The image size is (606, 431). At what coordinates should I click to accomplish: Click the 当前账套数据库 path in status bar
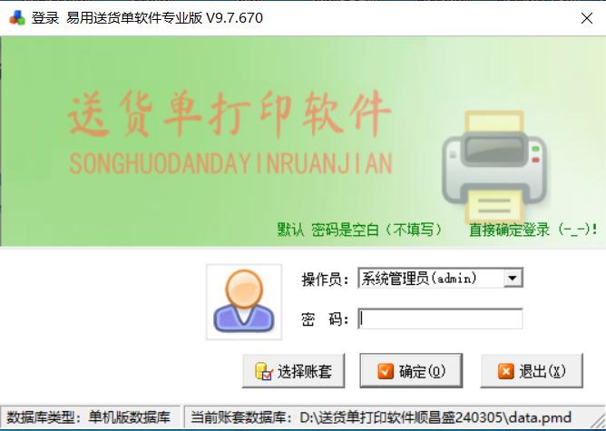tap(381, 417)
